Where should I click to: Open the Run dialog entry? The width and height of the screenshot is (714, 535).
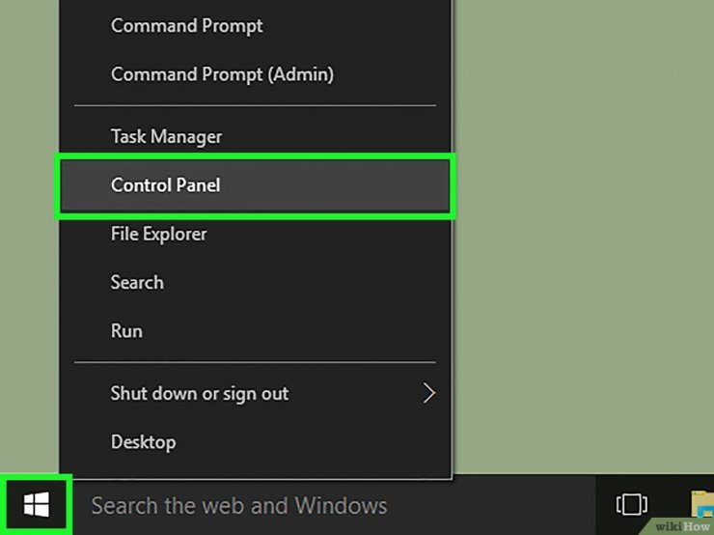tap(126, 330)
